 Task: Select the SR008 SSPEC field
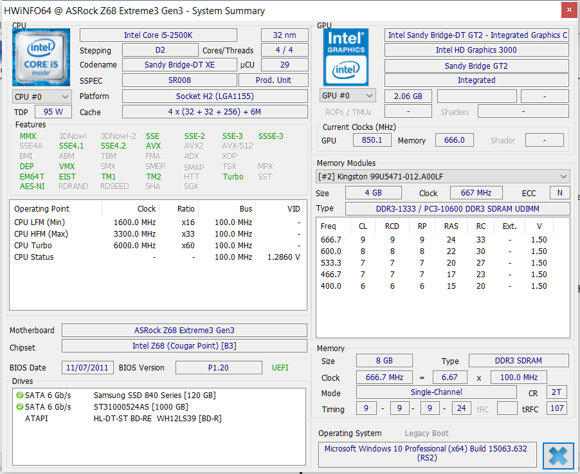[179, 80]
